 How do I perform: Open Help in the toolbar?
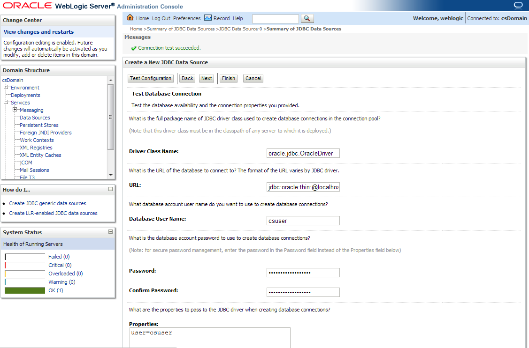238,19
